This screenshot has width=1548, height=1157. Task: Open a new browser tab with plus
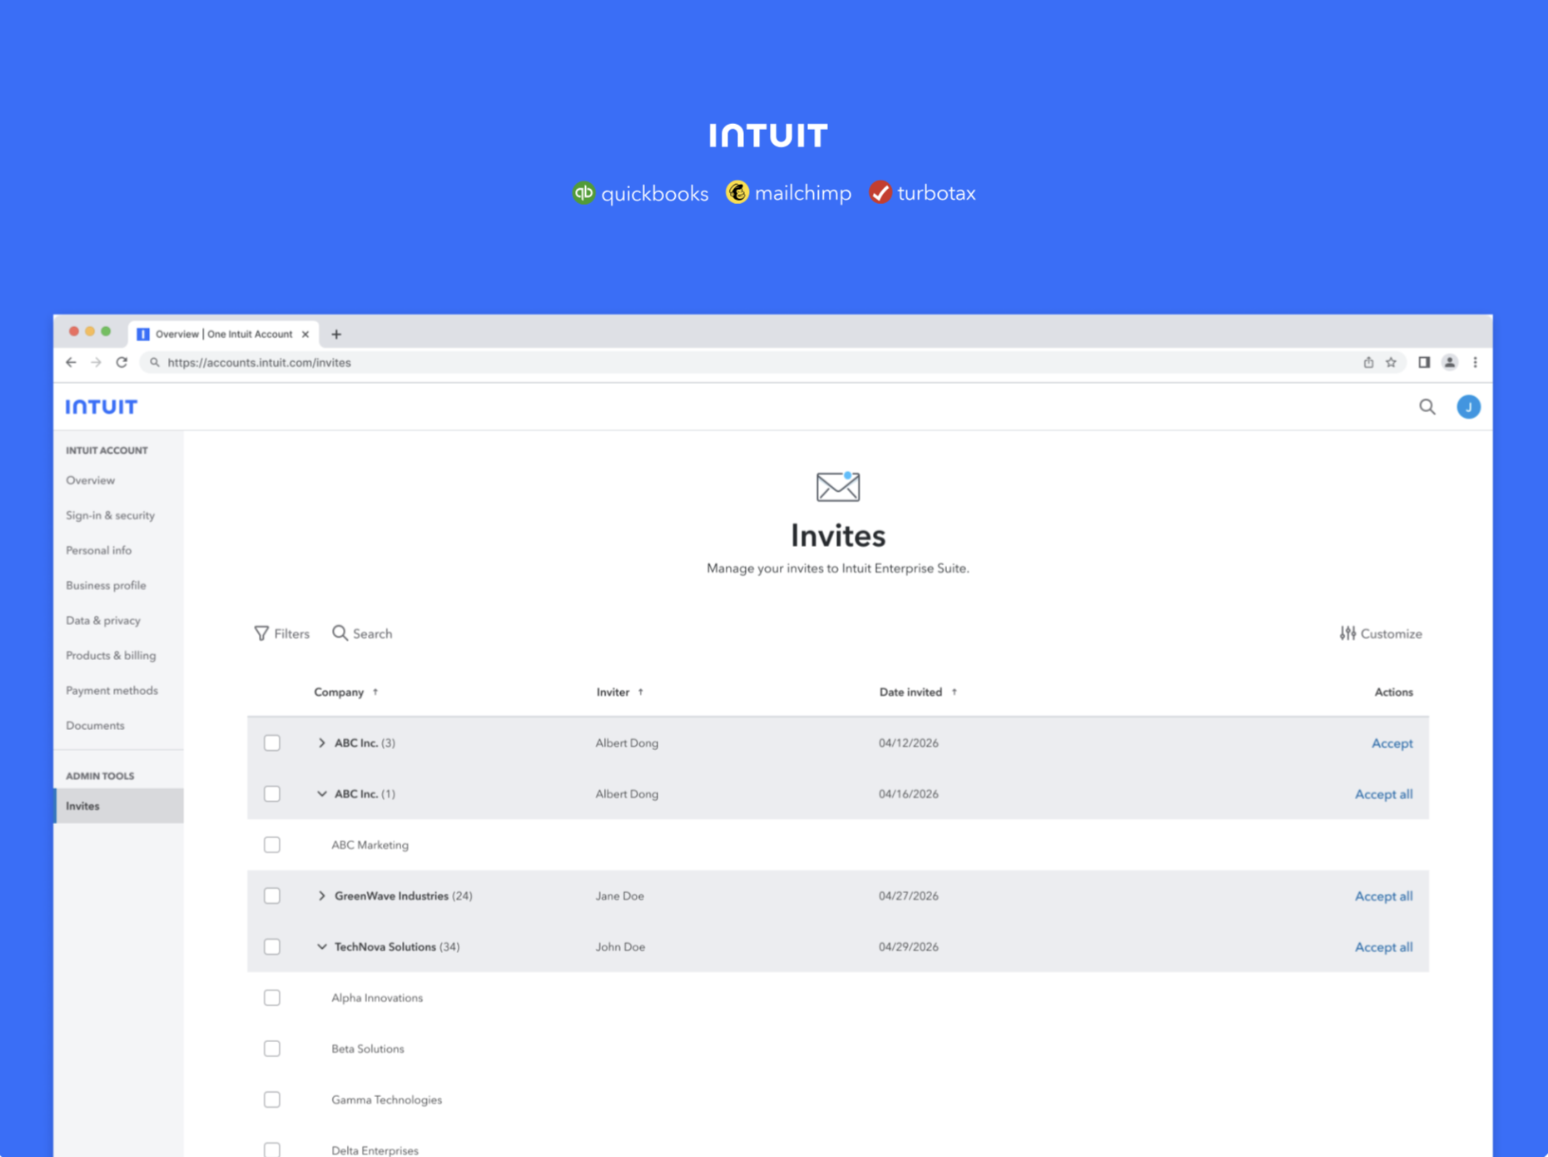pyautogui.click(x=336, y=334)
